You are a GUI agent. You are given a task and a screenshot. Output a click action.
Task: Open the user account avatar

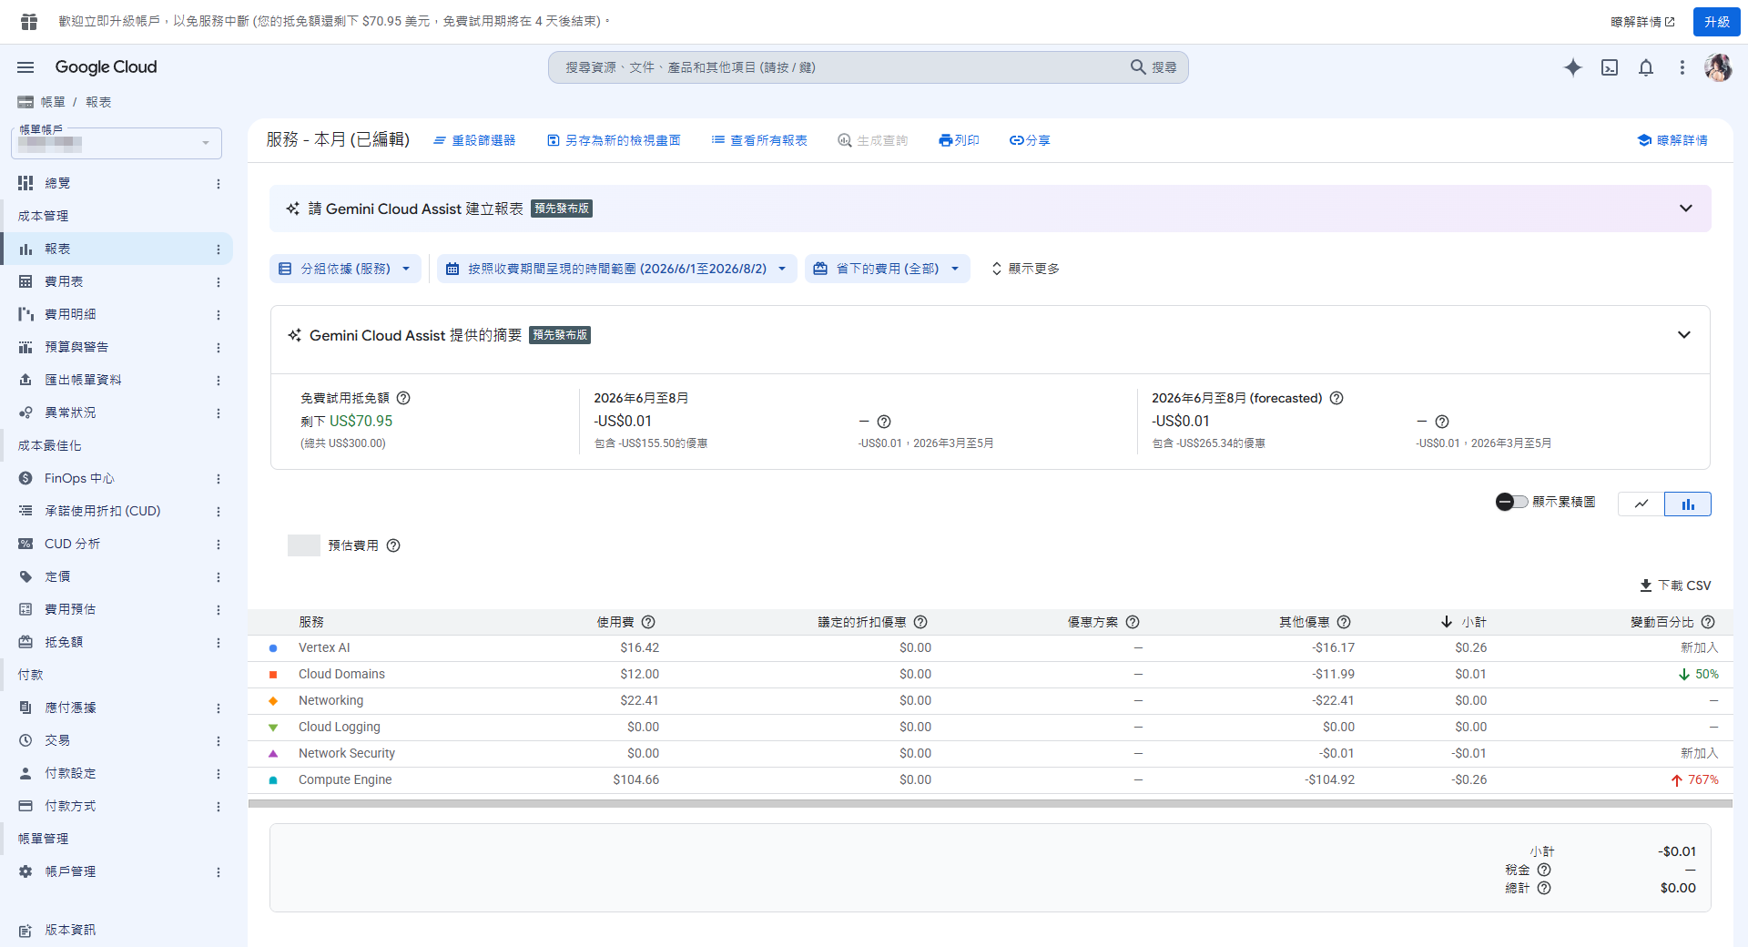(x=1718, y=67)
